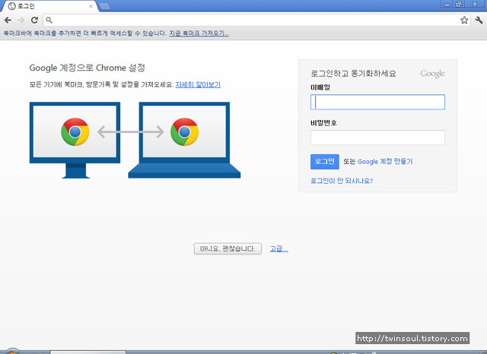This screenshot has height=354, width=487.
Task: Click the Chrome logo on the laptop illustration
Action: 184,131
